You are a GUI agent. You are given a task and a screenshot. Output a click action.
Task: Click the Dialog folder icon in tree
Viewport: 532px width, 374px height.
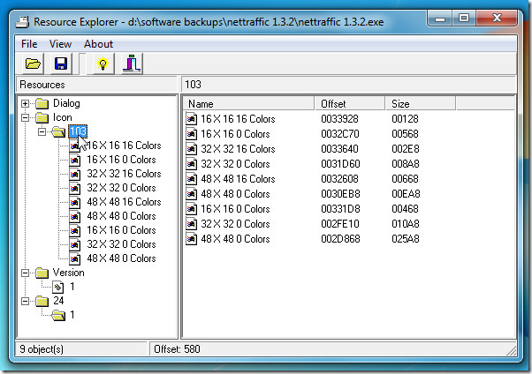click(41, 103)
